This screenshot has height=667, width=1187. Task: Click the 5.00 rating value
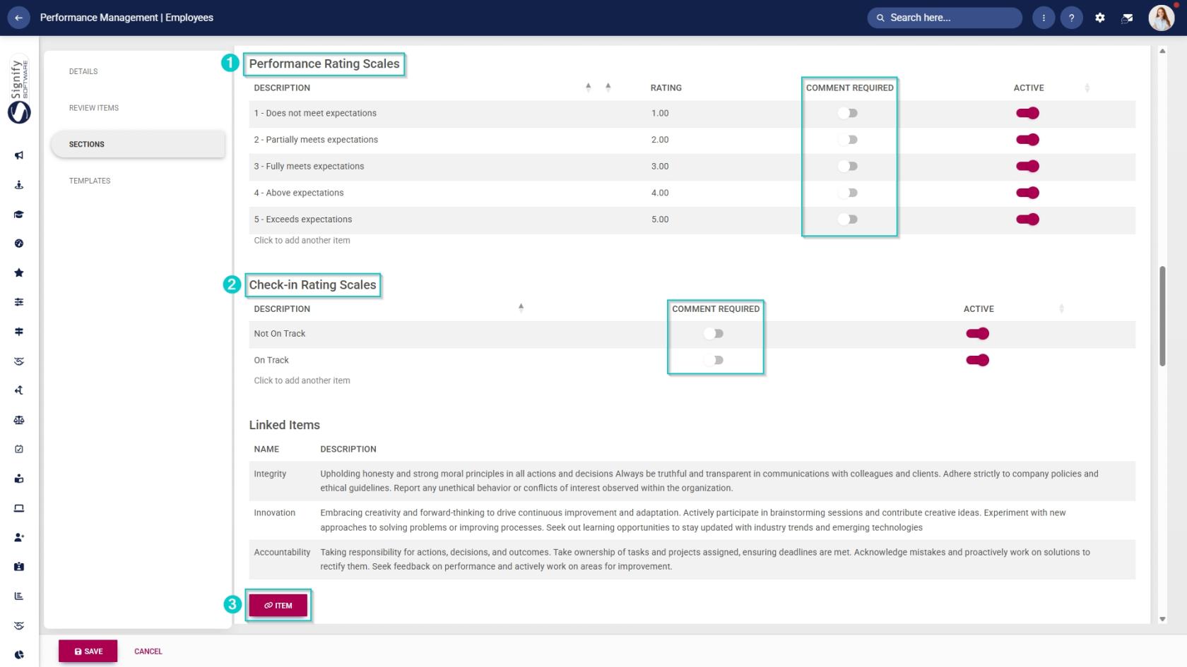pyautogui.click(x=660, y=220)
